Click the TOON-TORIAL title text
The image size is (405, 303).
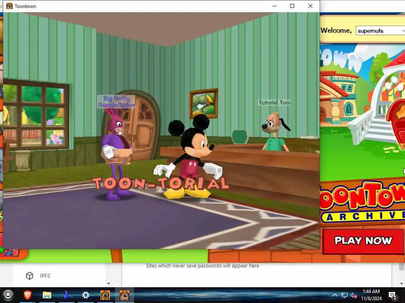[161, 183]
